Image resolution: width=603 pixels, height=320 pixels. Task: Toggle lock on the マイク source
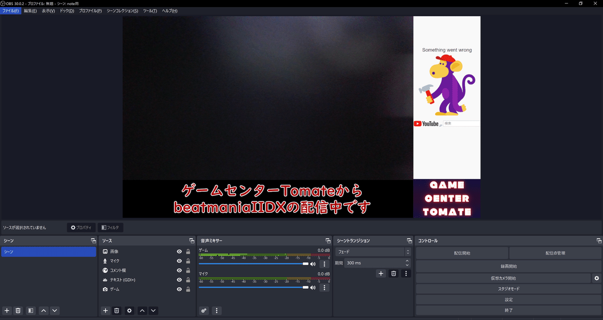[188, 261]
